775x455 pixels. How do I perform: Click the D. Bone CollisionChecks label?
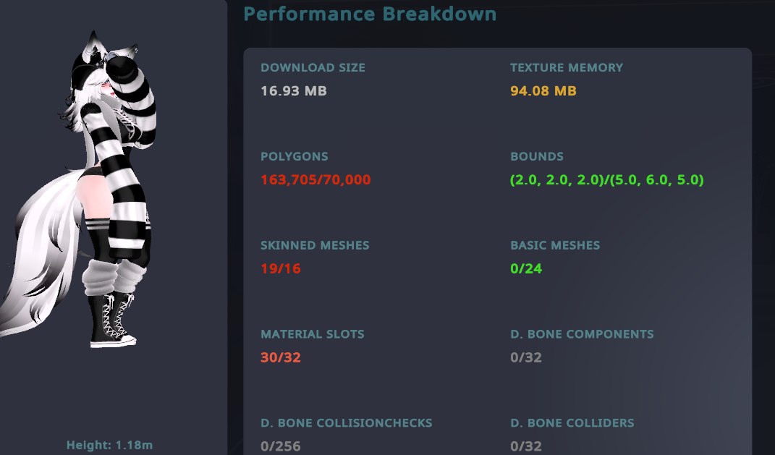[346, 423]
